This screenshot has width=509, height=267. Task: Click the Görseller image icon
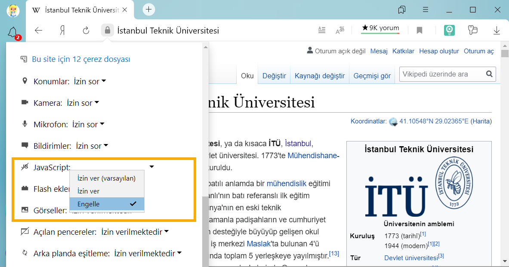(25, 210)
